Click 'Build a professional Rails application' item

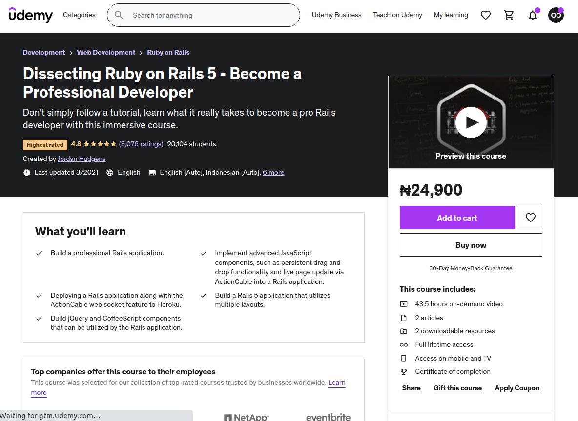click(107, 253)
